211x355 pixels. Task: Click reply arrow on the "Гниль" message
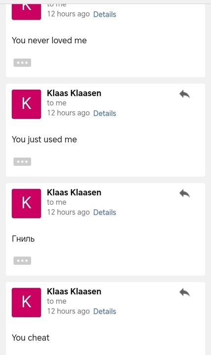(x=184, y=193)
